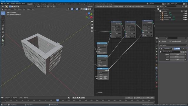Screen dimensions: 188x106
Task: Open the Object Data properties green triangle tab
Action: (x=157, y=80)
